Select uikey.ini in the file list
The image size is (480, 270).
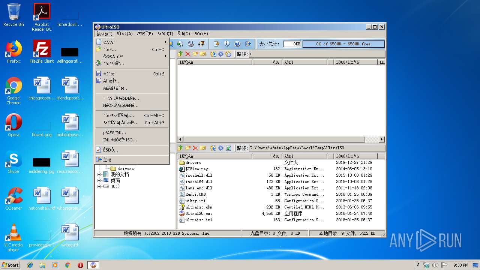click(x=192, y=201)
